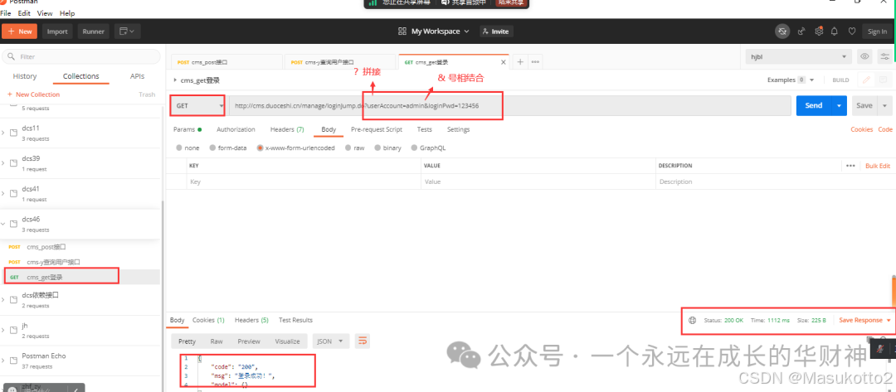This screenshot has height=392, width=896.
Task: Switch to the APIs sidebar tab
Action: pyautogui.click(x=137, y=76)
